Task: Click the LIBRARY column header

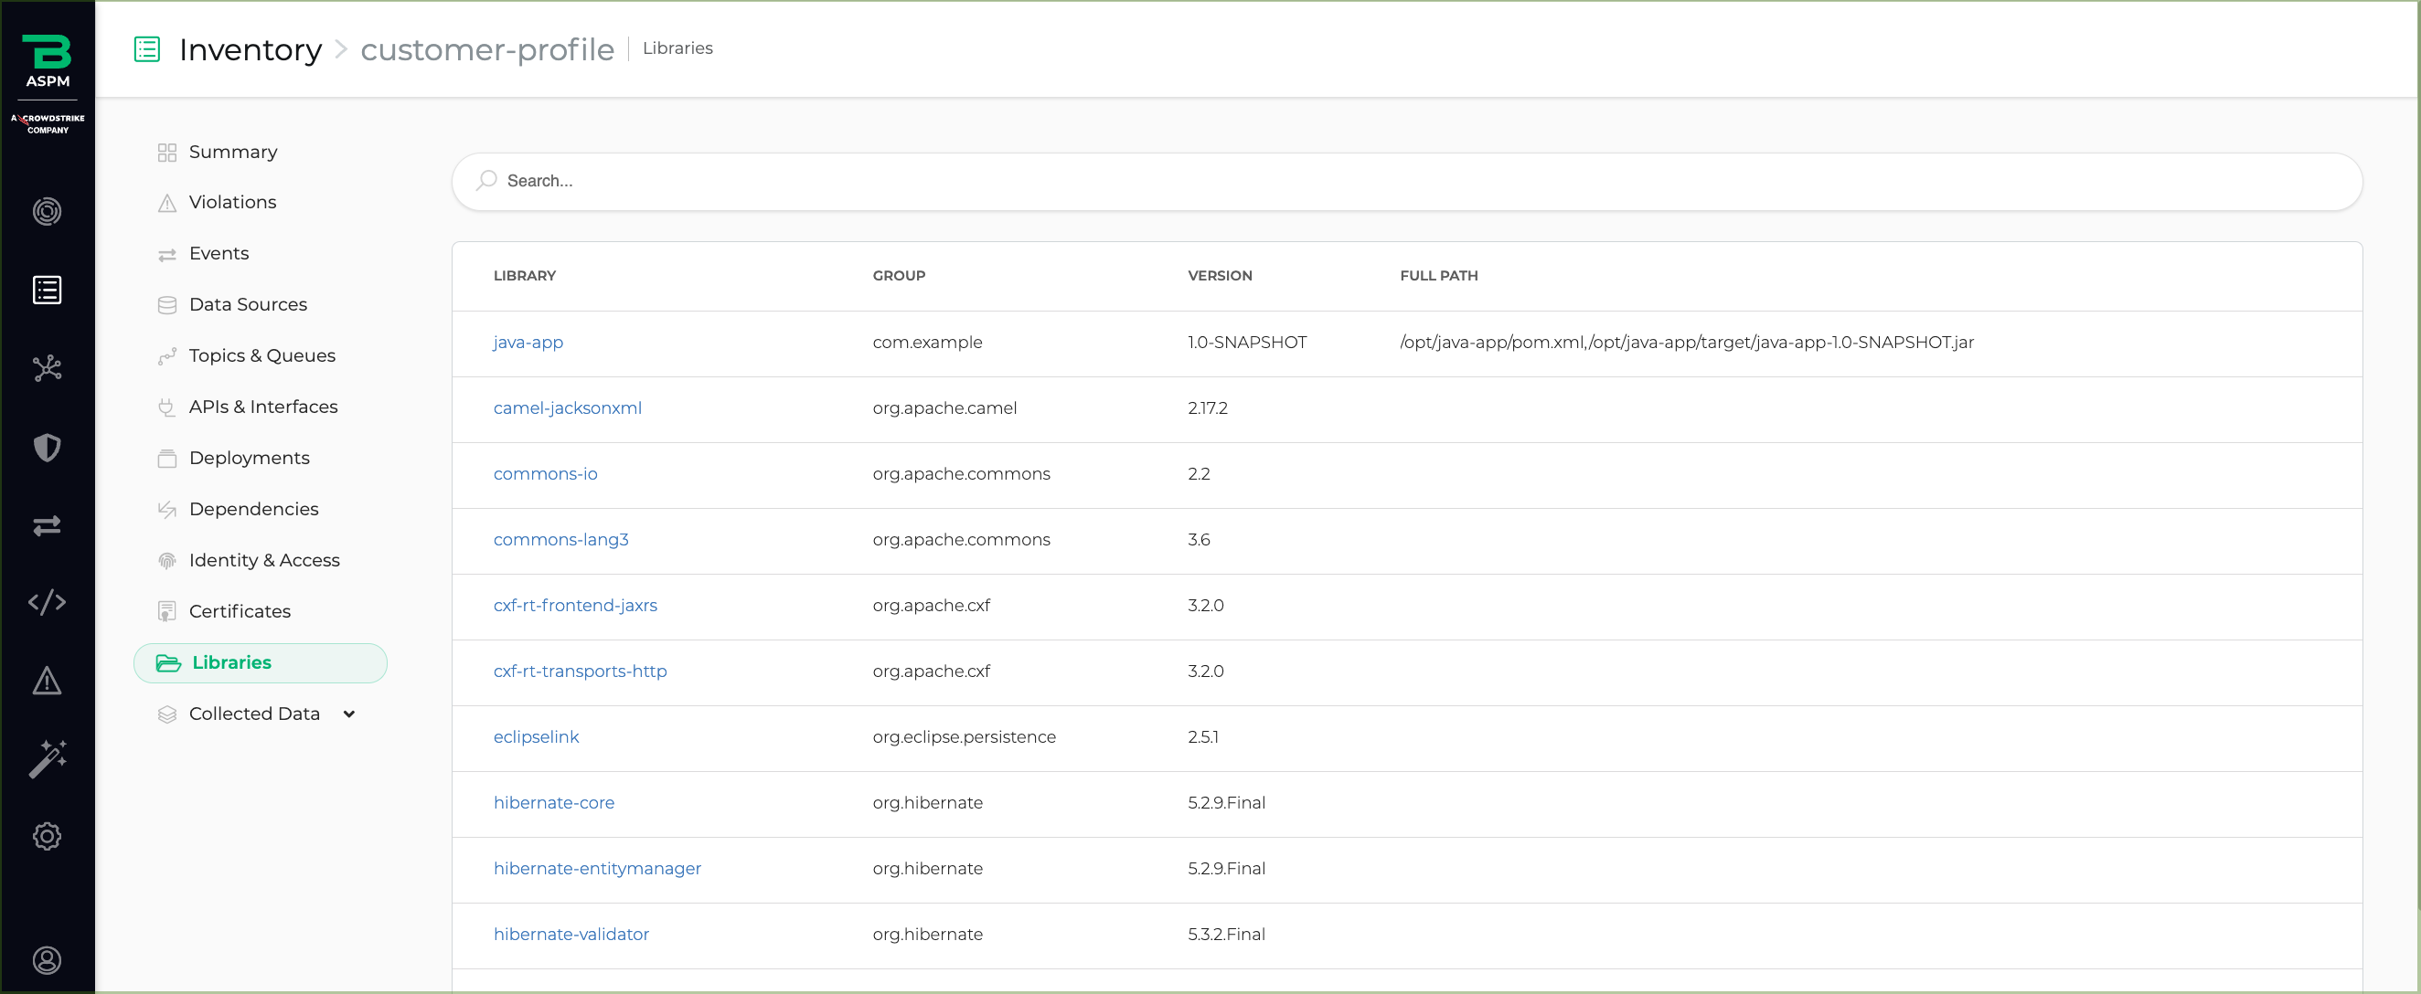Action: (x=525, y=276)
